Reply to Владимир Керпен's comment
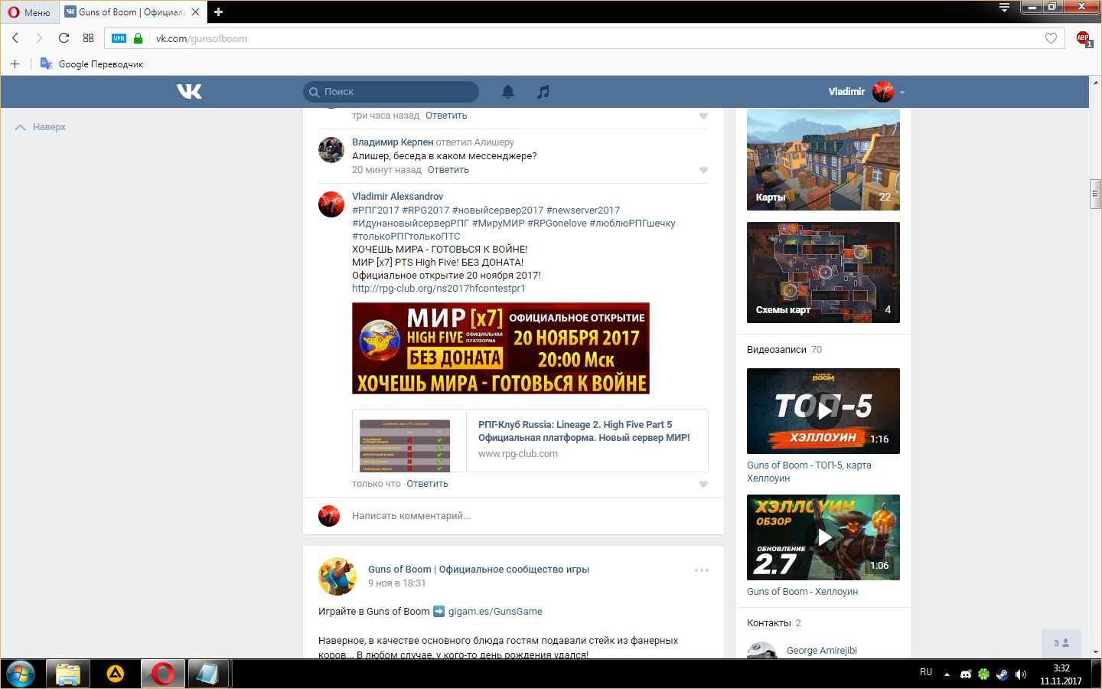The image size is (1102, 689). (448, 170)
